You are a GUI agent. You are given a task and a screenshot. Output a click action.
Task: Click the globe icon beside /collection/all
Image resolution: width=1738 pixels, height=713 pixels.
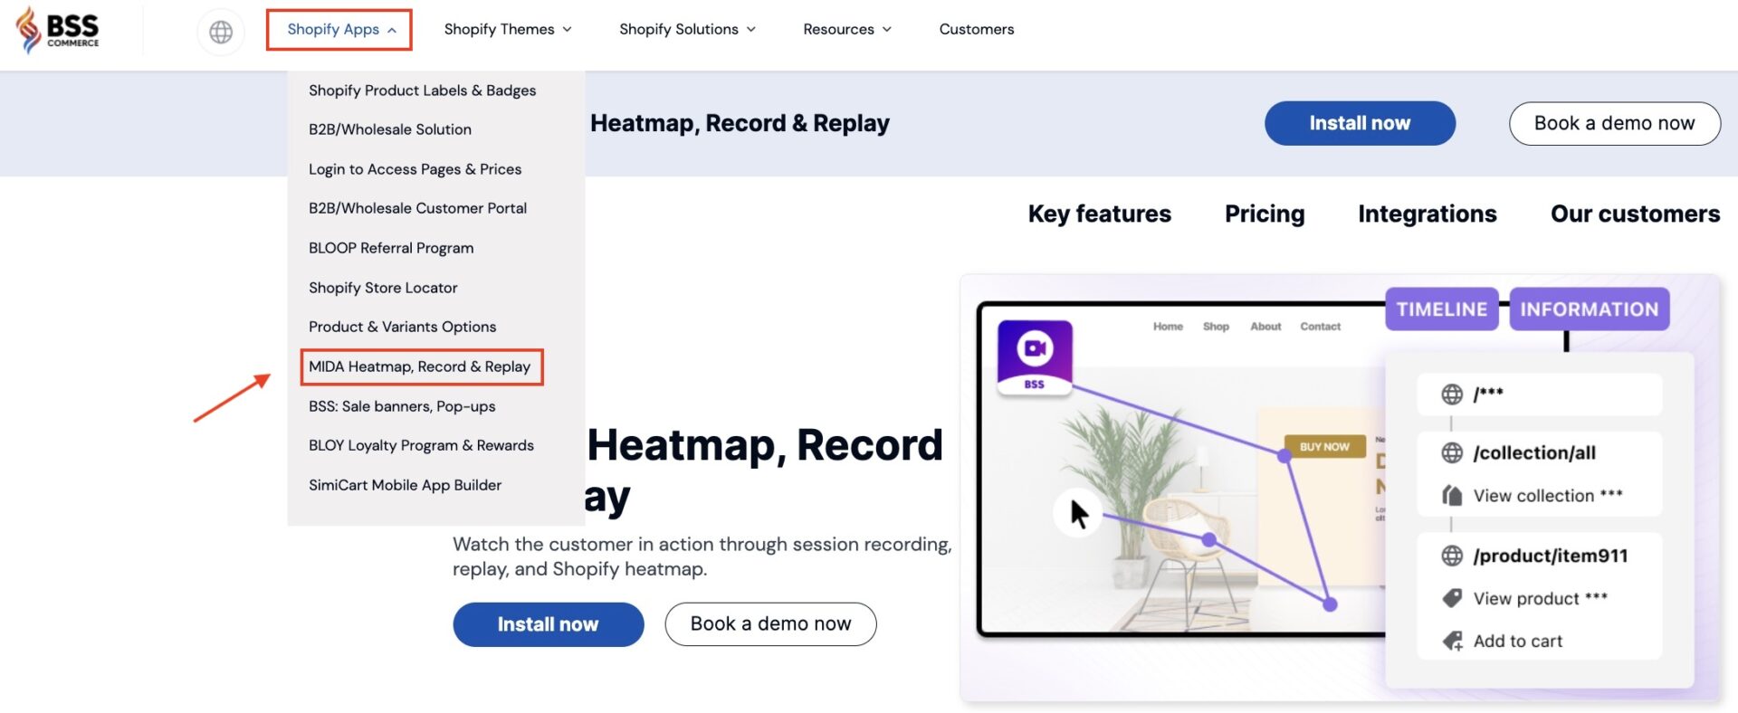coord(1452,452)
